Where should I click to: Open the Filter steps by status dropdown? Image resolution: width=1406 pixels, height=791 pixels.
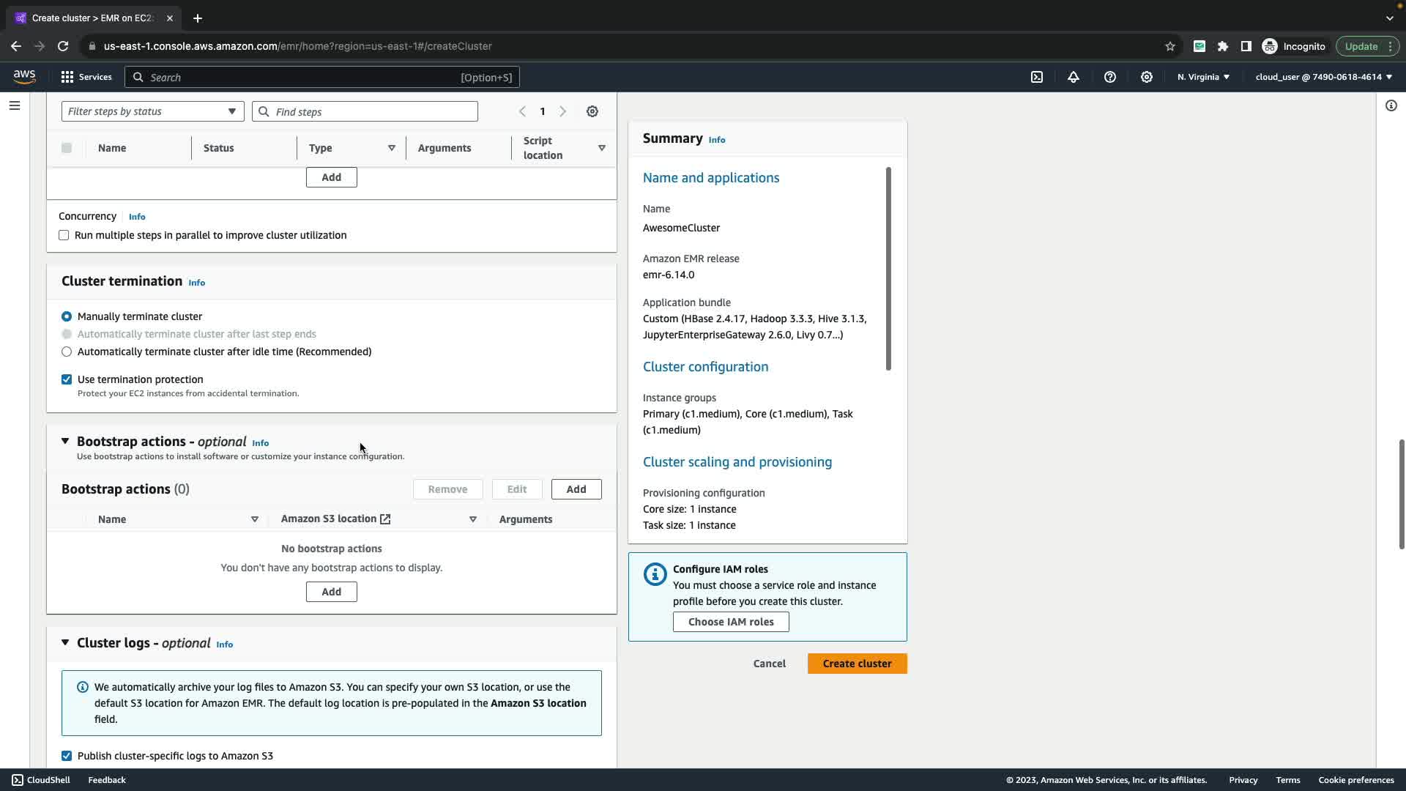152,111
